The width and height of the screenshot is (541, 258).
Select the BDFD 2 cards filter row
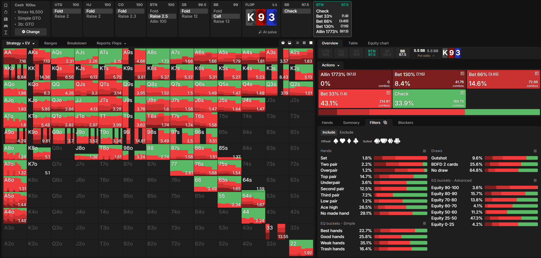coord(484,164)
